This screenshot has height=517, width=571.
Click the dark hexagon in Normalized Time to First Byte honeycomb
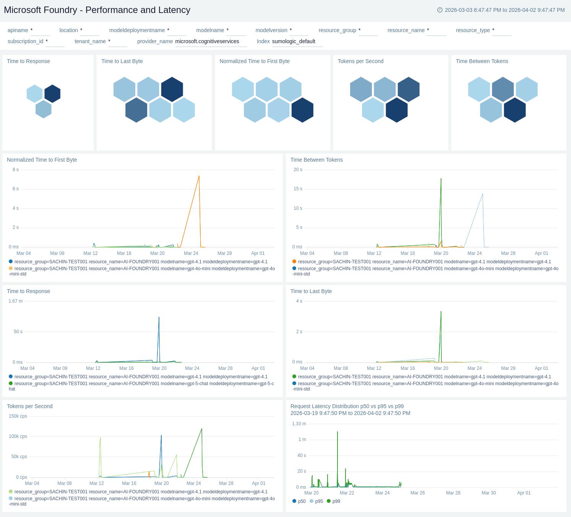pos(302,110)
